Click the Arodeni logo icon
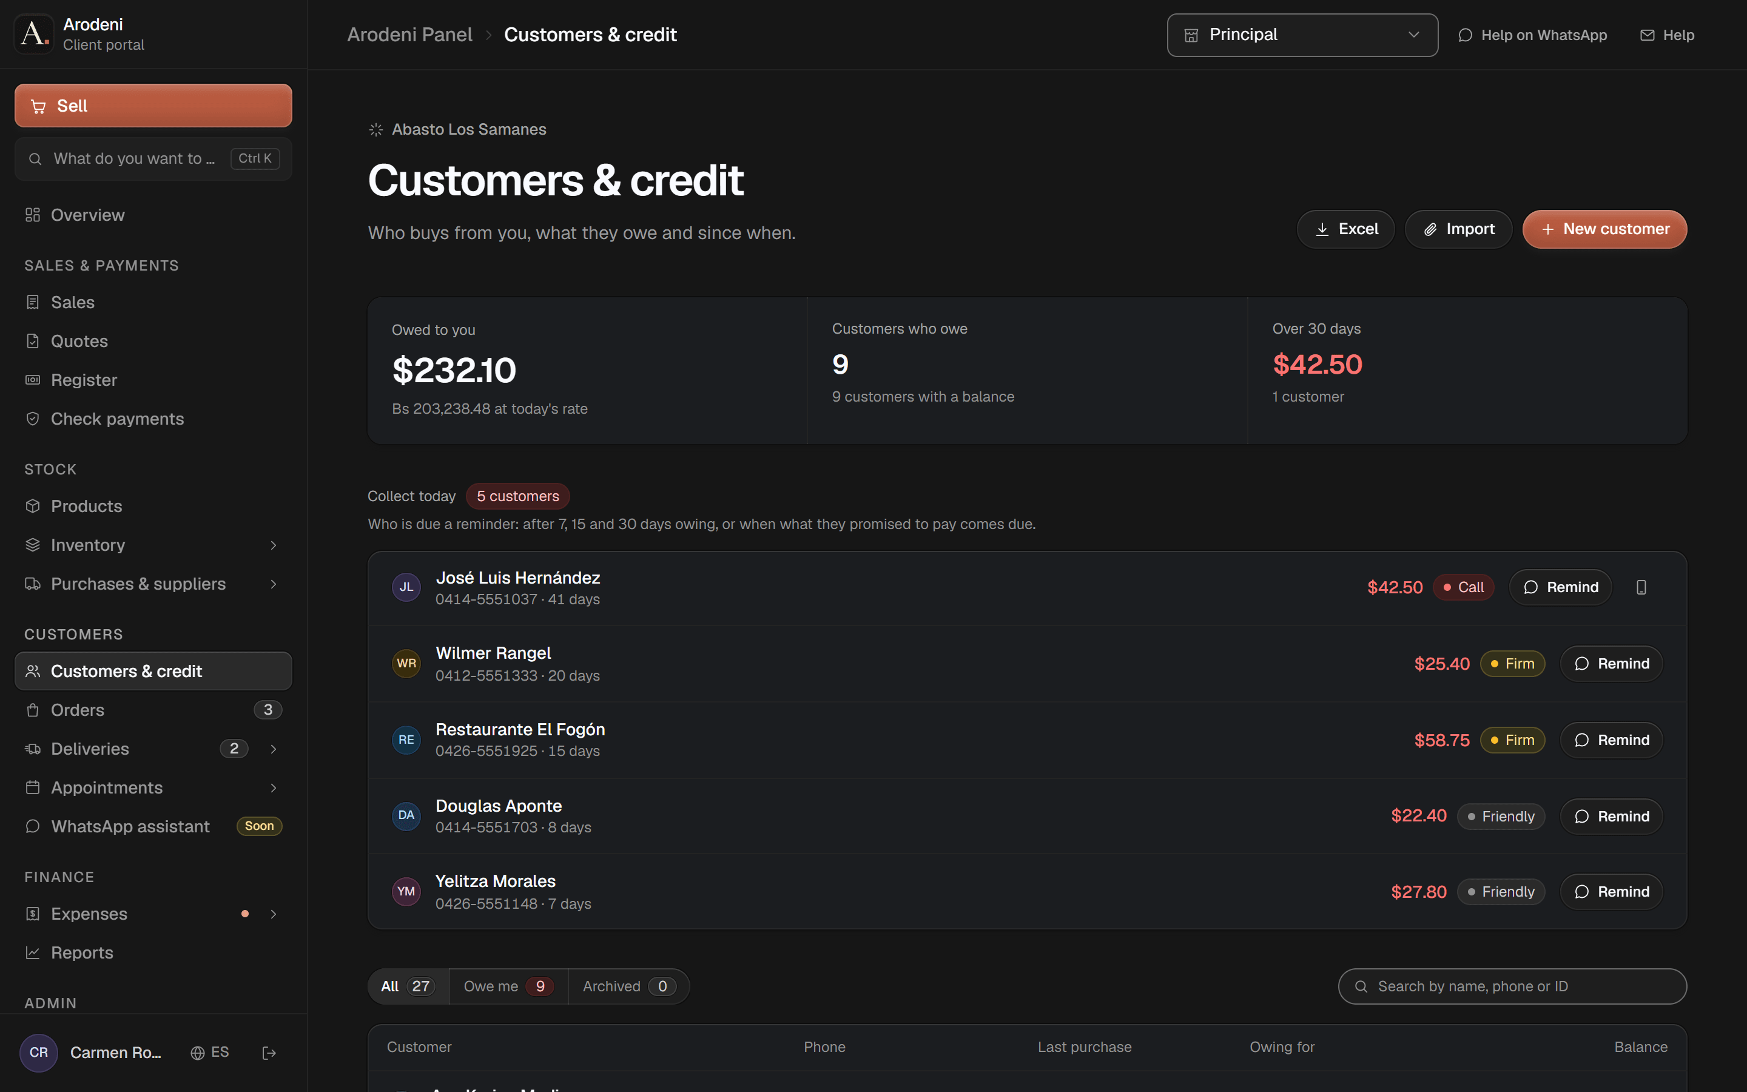Screen dimensions: 1747x1092 pos(34,34)
